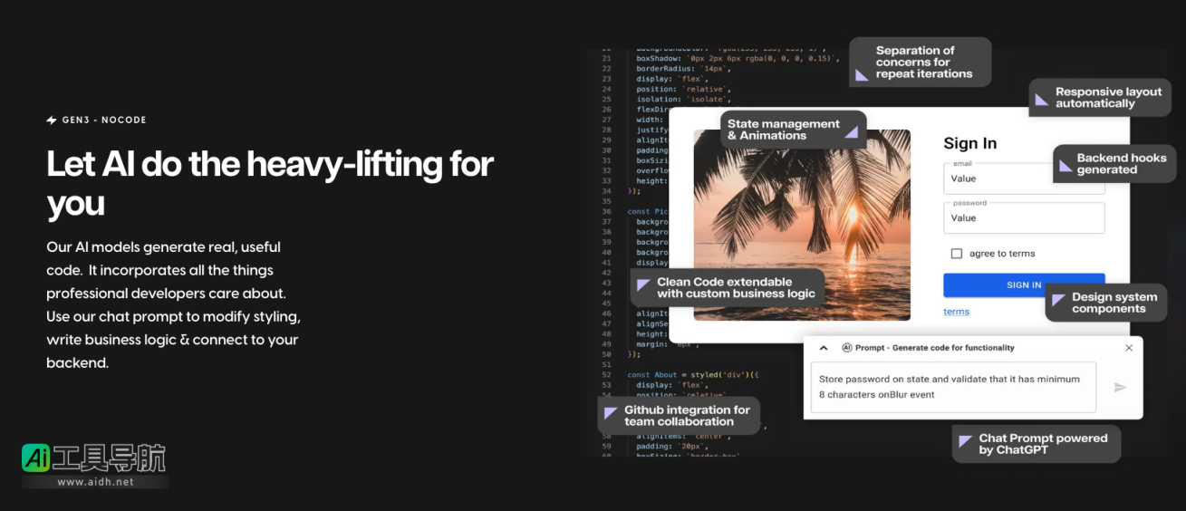The width and height of the screenshot is (1186, 511).
Task: Click the prompt text area about storing password
Action: coord(952,387)
